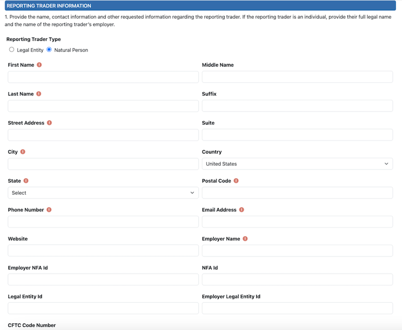Click the Middle Name input field
Screen dimensions: 402x330
pos(297,77)
